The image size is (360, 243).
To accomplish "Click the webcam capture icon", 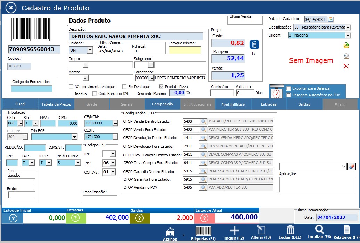I will [346, 56].
